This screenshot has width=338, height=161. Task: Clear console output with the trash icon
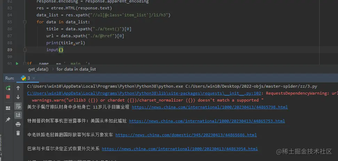[18, 133]
